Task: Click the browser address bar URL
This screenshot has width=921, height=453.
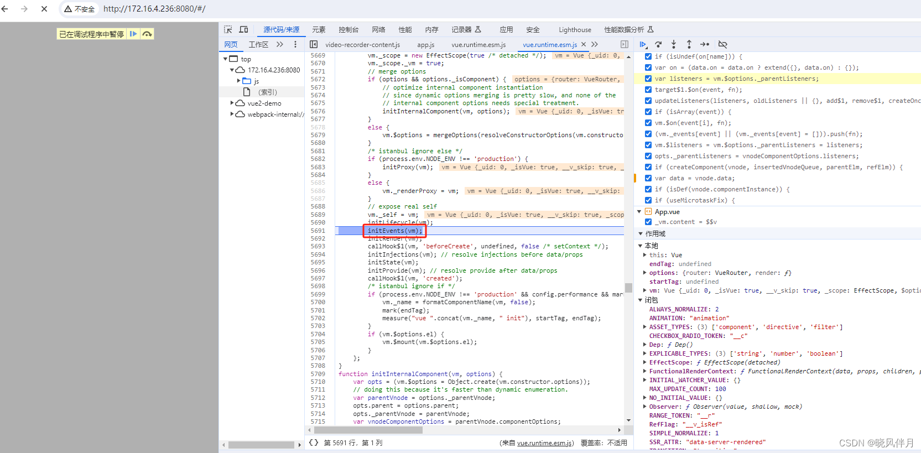Action: coord(154,9)
